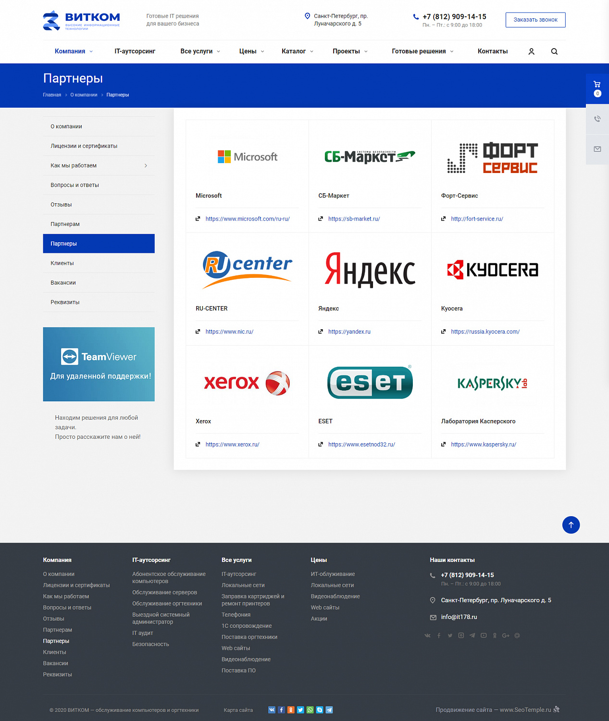This screenshot has width=609, height=721.
Task: Click external link icon beside microsoft.com URL
Action: [x=198, y=219]
